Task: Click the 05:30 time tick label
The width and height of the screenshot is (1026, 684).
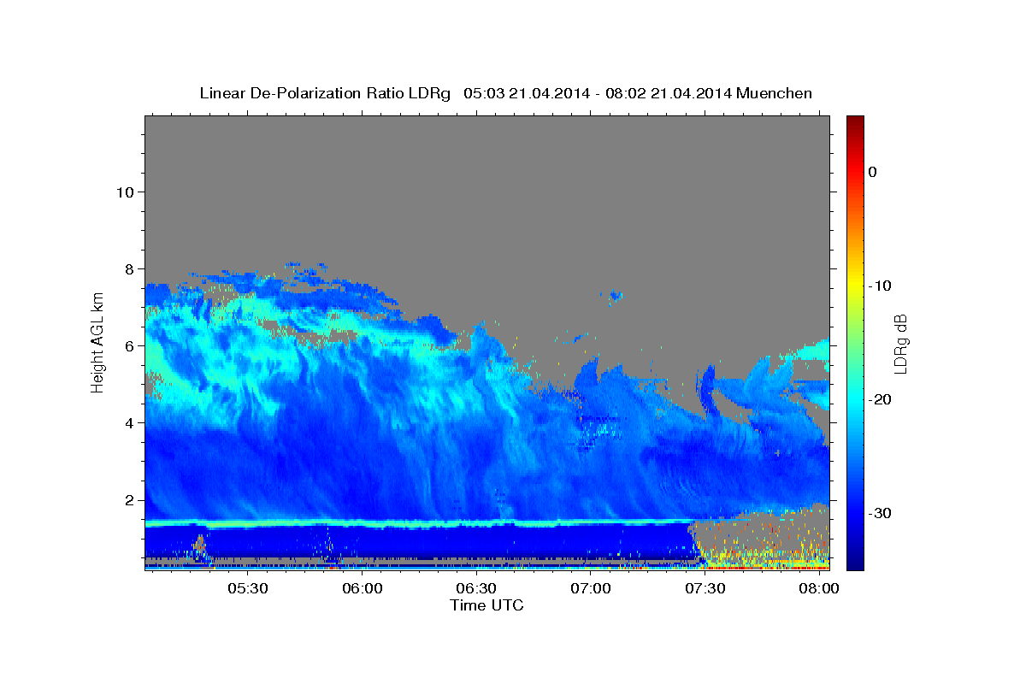Action: click(x=248, y=589)
